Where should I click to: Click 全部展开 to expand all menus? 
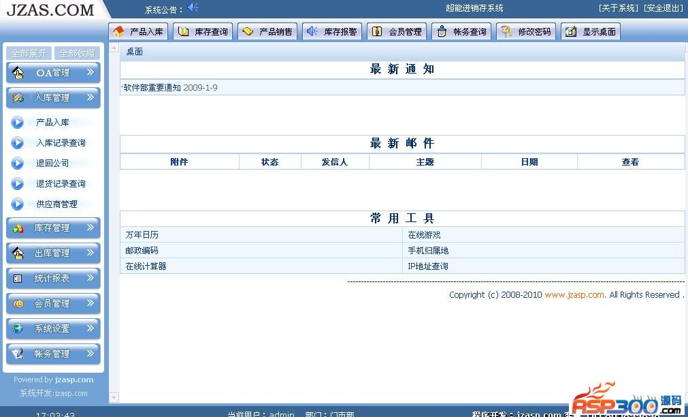coord(29,53)
